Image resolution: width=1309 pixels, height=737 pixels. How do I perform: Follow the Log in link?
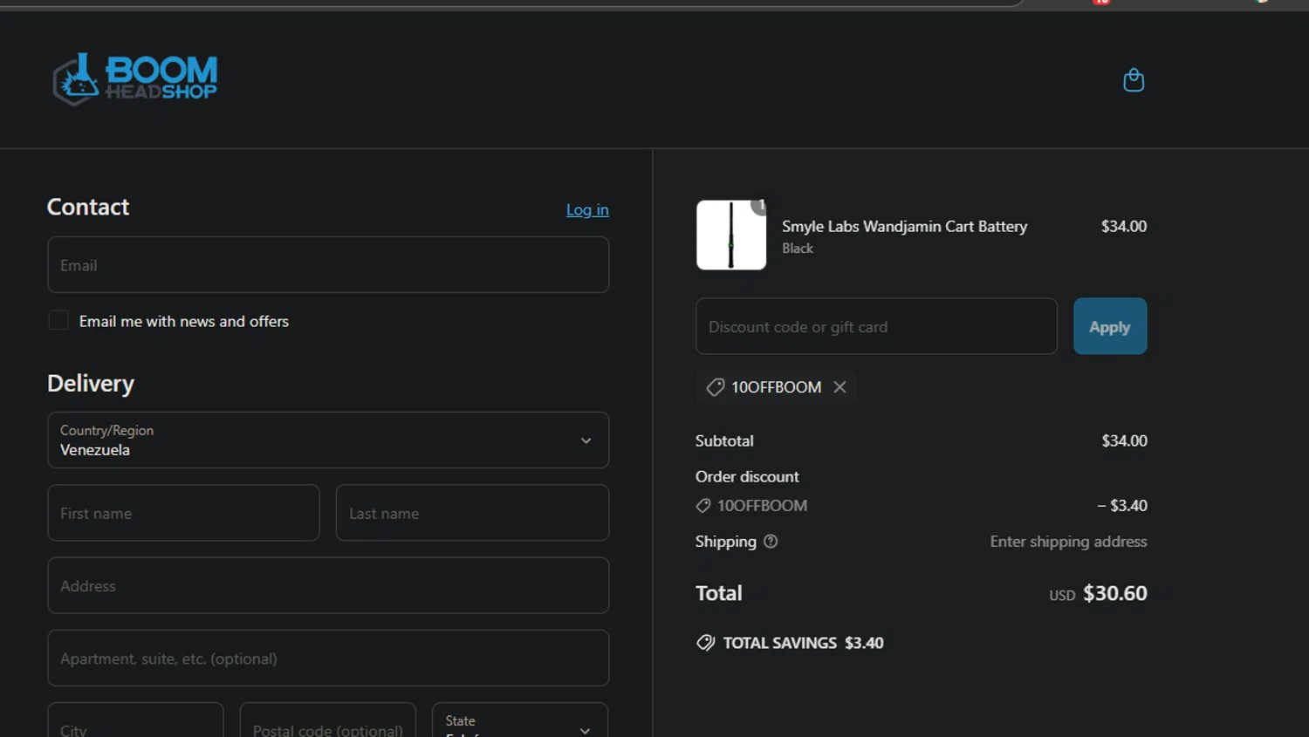[587, 210]
